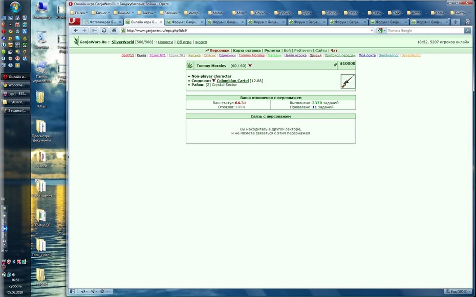476x297 pixels.
Task: Launch Chrome from the quick launch
Action: pos(10,32)
